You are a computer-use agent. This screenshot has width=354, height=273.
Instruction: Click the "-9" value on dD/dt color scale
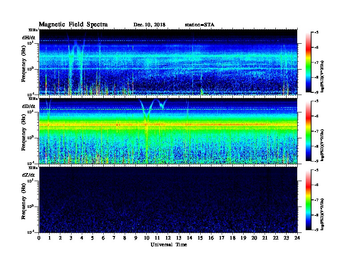[x=316, y=161]
